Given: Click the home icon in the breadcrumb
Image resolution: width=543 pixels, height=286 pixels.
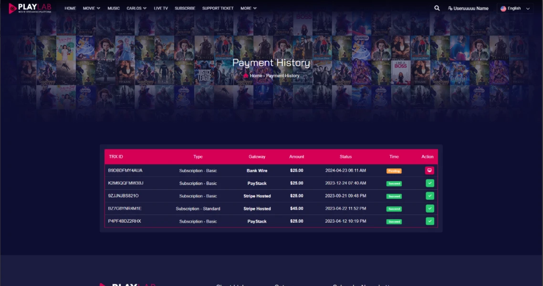Looking at the screenshot, I should pyautogui.click(x=246, y=76).
